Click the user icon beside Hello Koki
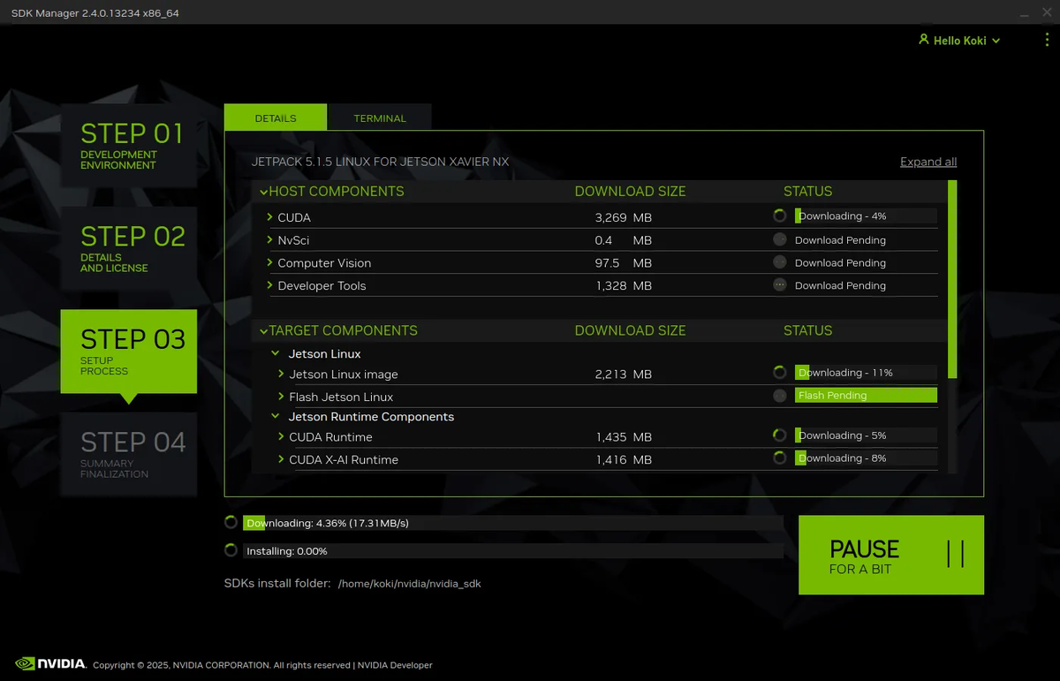This screenshot has height=681, width=1060. 924,40
